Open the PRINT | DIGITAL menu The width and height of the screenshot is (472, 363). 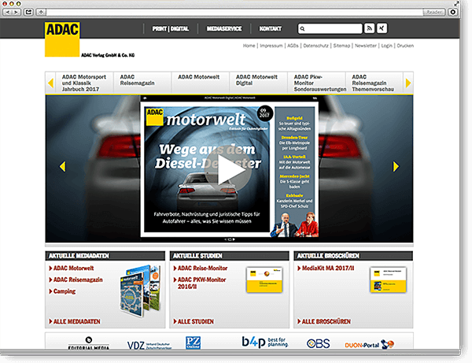[x=171, y=28]
